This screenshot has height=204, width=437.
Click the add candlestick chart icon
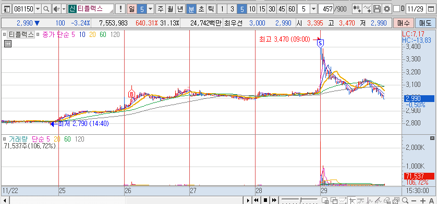pyautogui.click(x=357, y=9)
